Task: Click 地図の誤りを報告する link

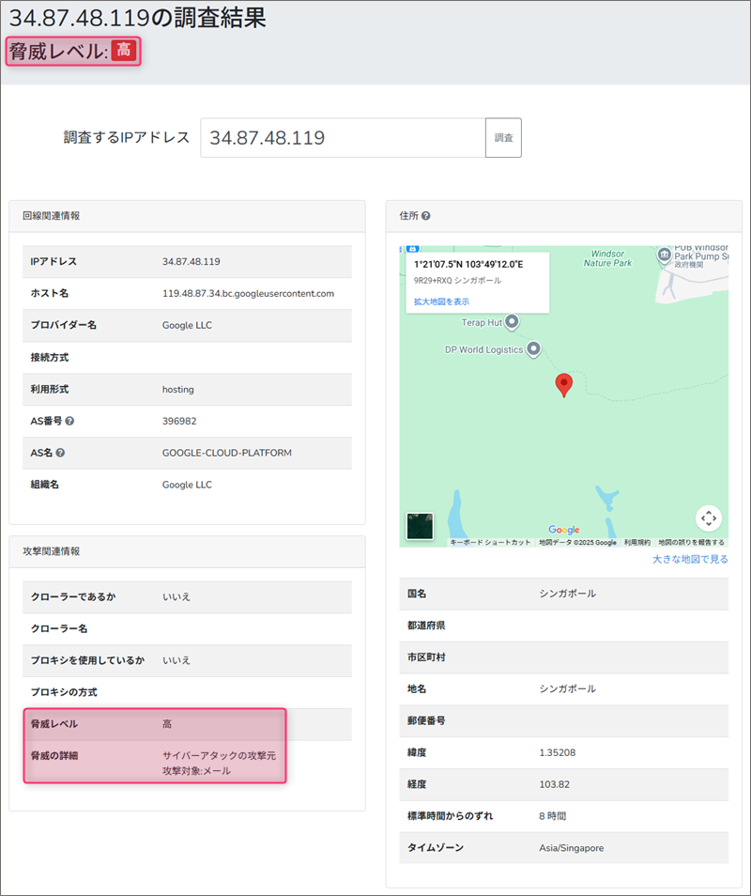Action: pyautogui.click(x=691, y=542)
